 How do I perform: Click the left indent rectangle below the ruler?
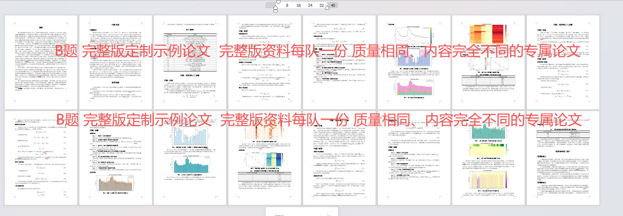coord(275,11)
